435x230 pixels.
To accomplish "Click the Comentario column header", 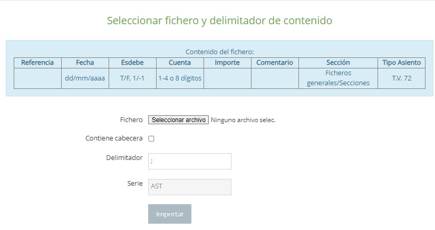I will coord(275,63).
